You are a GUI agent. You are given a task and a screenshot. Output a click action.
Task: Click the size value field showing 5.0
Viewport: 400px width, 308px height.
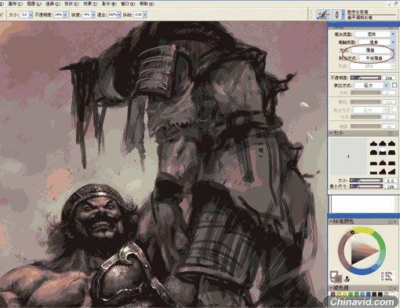(390, 181)
